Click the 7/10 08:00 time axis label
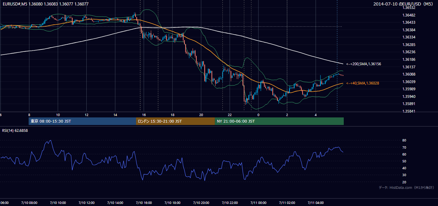 [29, 203]
